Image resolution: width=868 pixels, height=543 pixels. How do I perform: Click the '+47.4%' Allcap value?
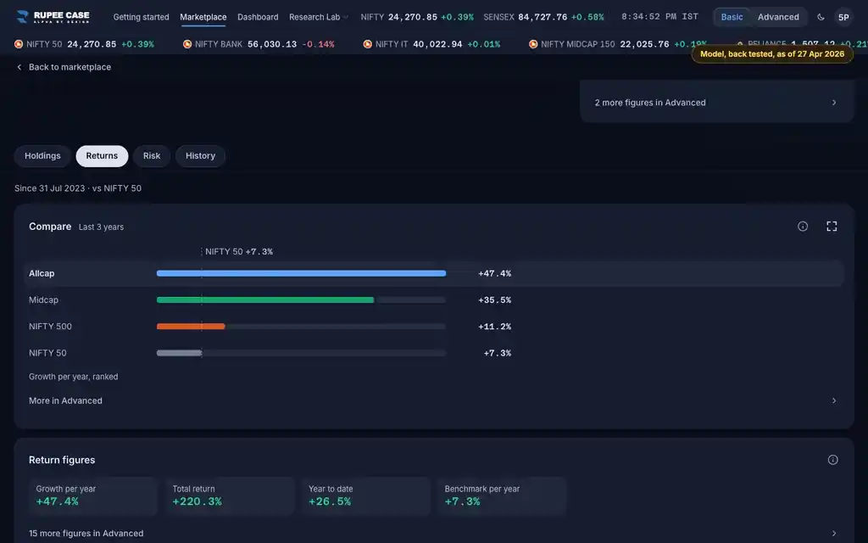(494, 273)
